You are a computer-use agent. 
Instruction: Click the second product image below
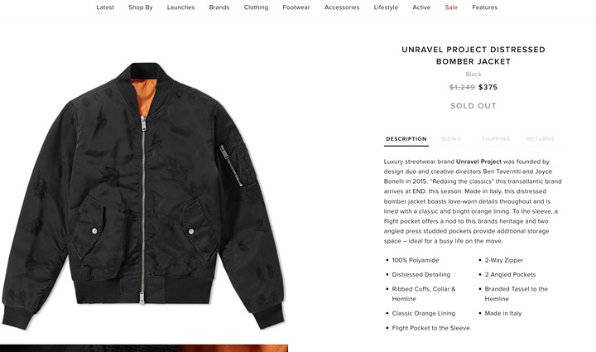144,348
